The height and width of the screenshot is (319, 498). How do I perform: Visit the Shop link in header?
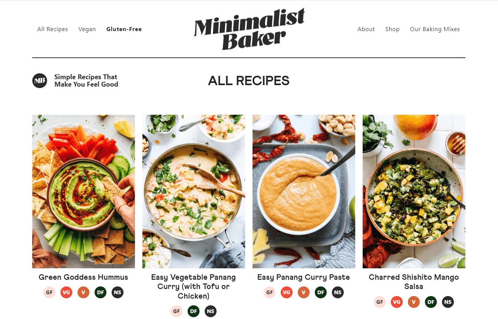click(392, 29)
